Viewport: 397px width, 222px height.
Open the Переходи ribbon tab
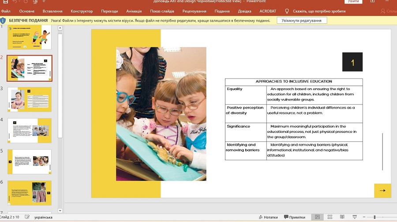click(x=109, y=11)
